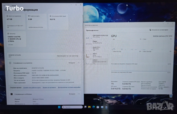Open Settings hamburger navigation menu
177x114 pixels.
8,6
